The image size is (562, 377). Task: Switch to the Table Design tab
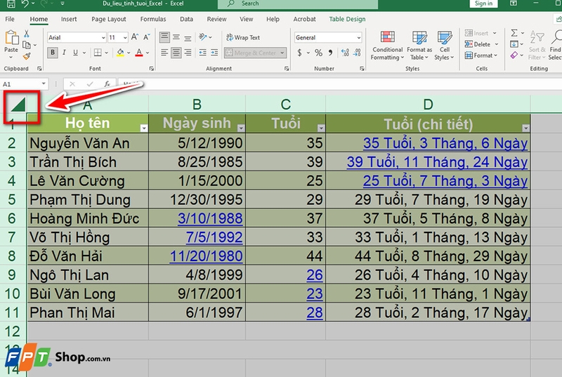[347, 19]
